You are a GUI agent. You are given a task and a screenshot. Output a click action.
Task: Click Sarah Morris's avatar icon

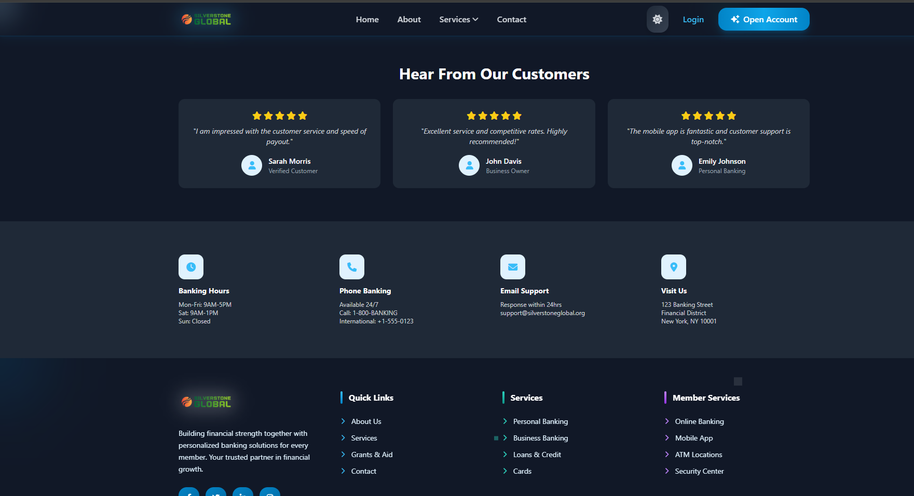[x=252, y=165]
